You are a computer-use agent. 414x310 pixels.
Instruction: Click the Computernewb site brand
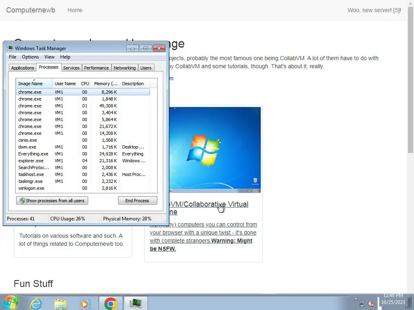[x=31, y=10]
